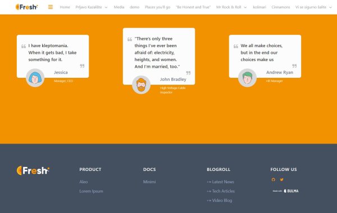Click the "There's only three things" quote
The width and height of the screenshot is (337, 213).
[x=157, y=53]
